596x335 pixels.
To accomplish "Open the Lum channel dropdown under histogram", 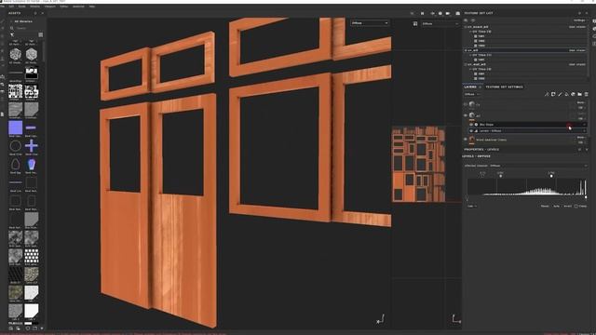I will 472,207.
